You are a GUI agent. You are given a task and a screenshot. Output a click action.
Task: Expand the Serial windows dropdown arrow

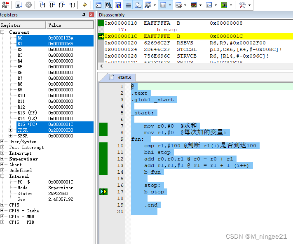click(x=185, y=5)
